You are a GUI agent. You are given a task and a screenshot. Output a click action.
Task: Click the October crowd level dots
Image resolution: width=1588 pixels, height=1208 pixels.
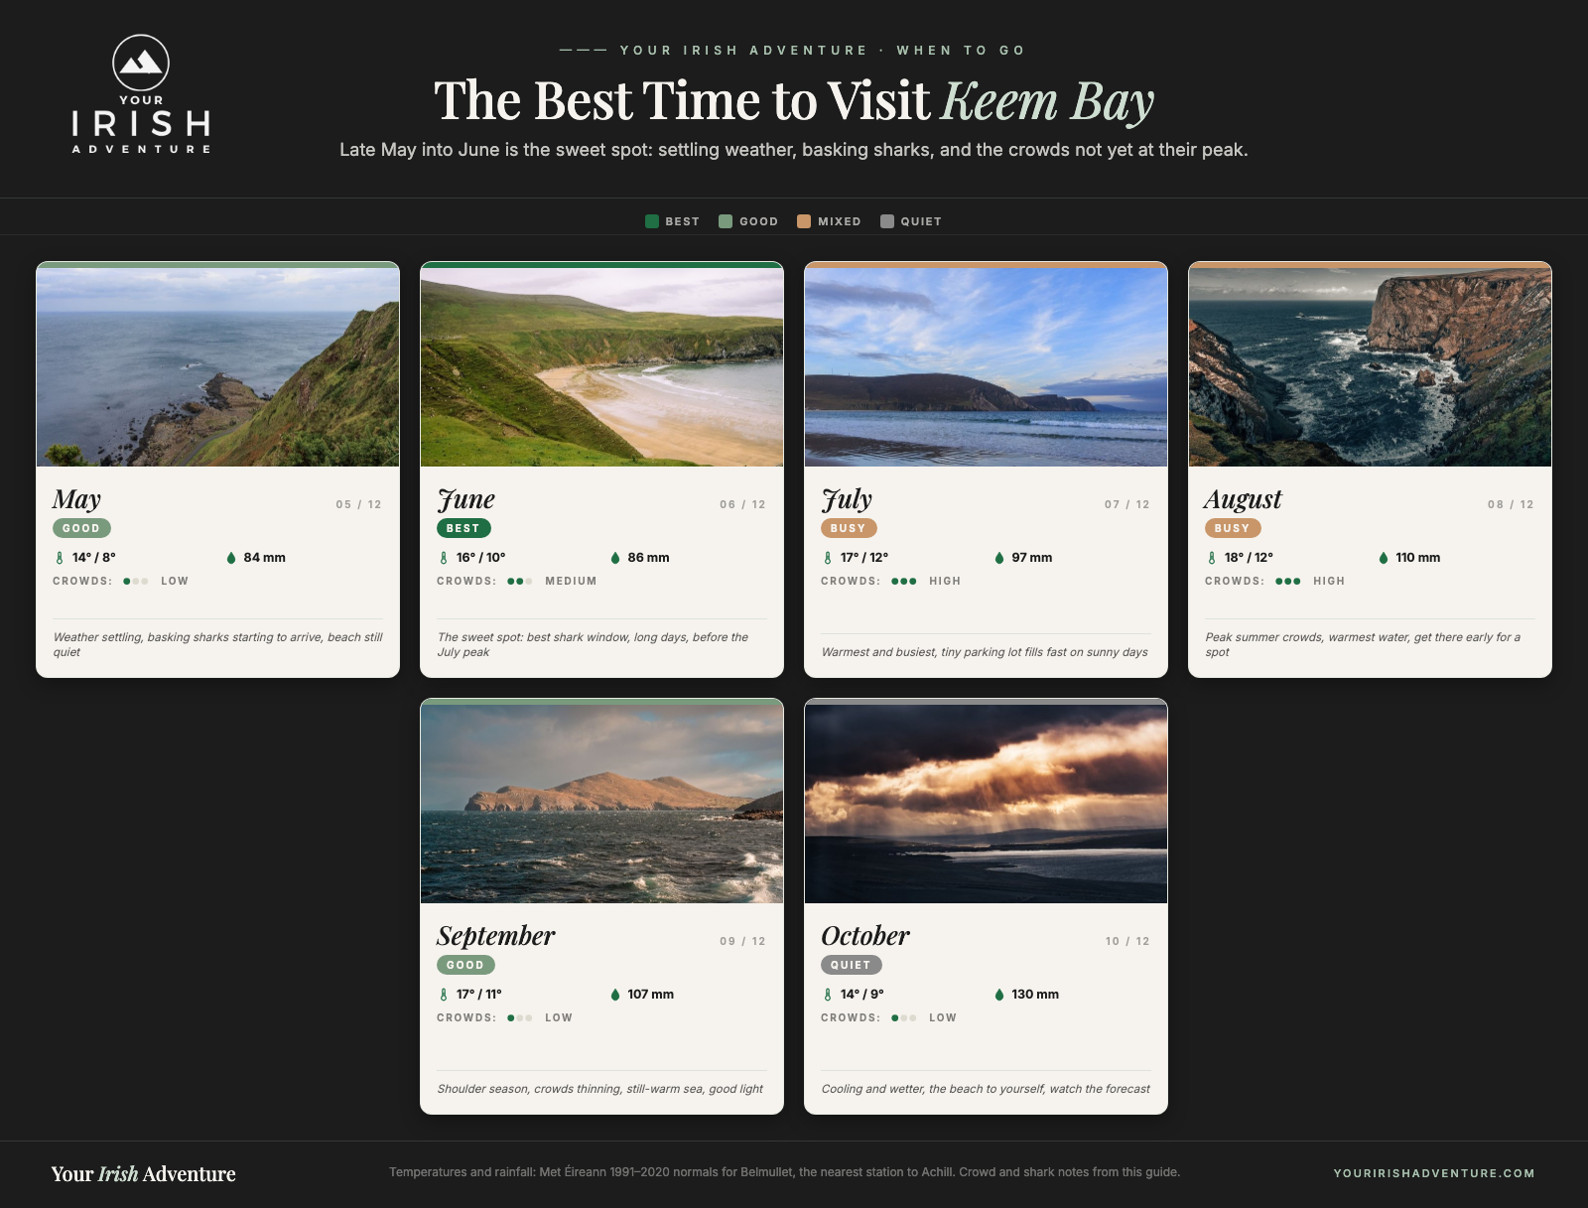[904, 1018]
